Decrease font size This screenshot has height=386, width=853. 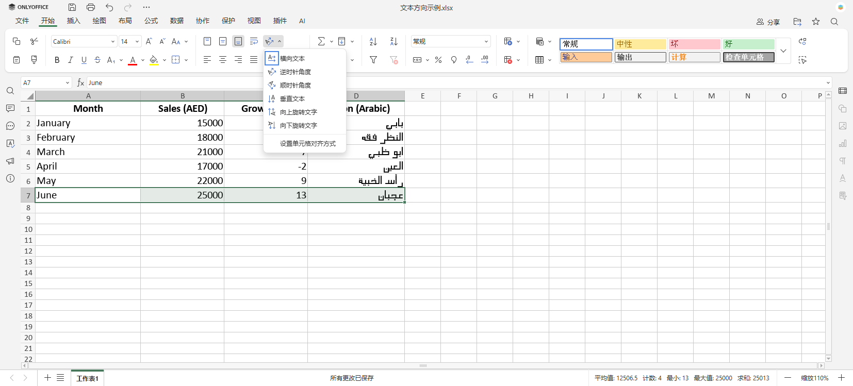click(x=162, y=41)
